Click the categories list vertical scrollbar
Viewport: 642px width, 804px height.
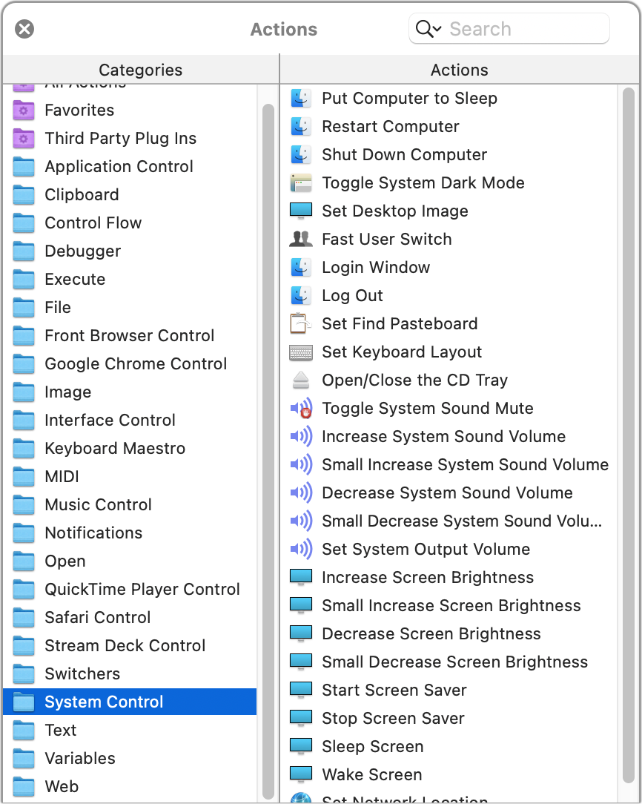(268, 451)
